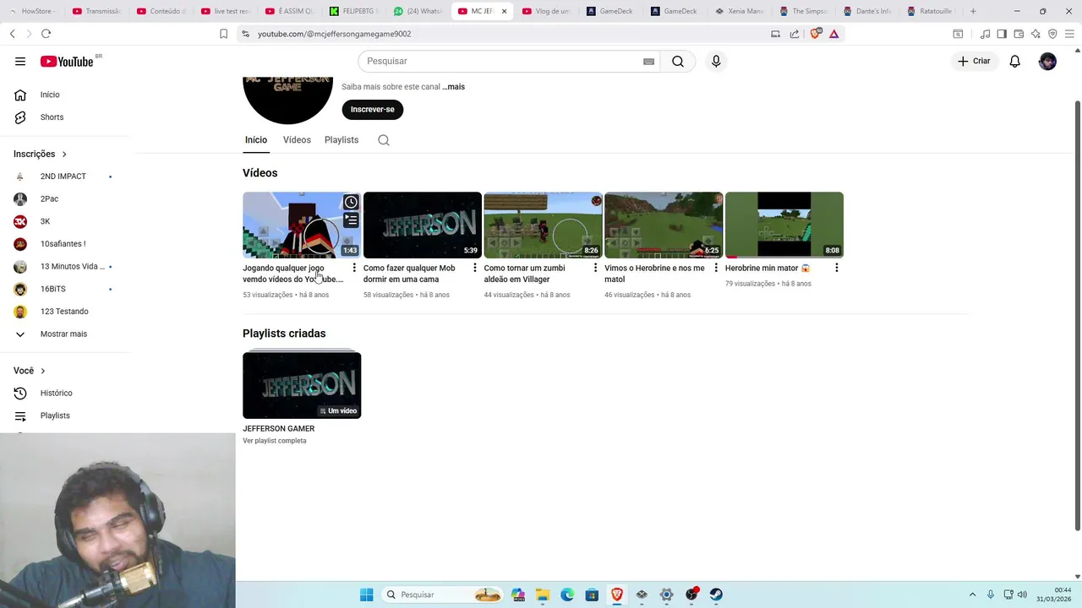Open a new browser tab
The image size is (1082, 608).
click(973, 11)
